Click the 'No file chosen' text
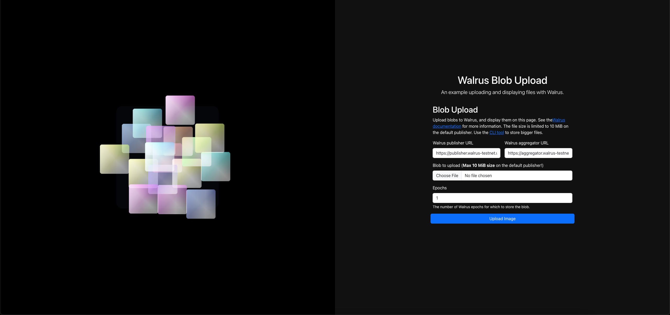Viewport: 670px width, 315px height. click(478, 176)
